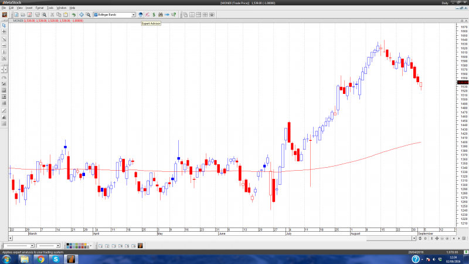Click the Print icon in toolbar
The height and width of the screenshot is (264, 469).
[36, 14]
